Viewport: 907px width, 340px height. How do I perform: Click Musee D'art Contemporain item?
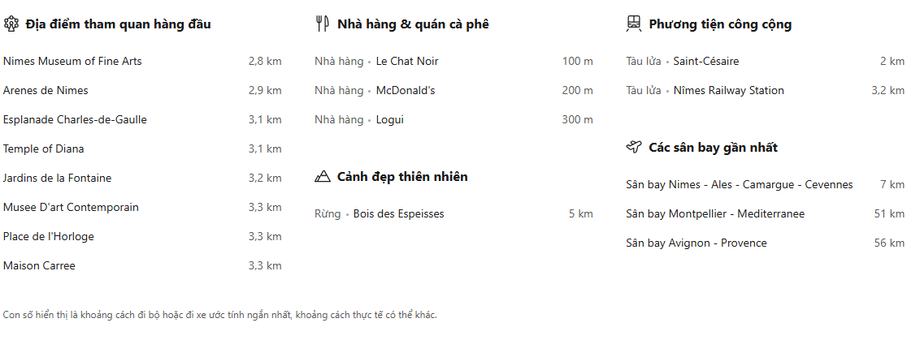pos(71,208)
